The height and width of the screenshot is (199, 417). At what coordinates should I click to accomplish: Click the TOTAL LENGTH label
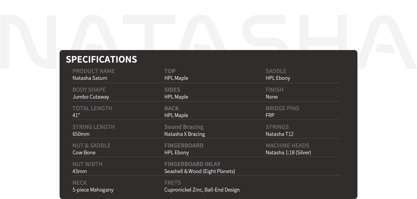[92, 108]
